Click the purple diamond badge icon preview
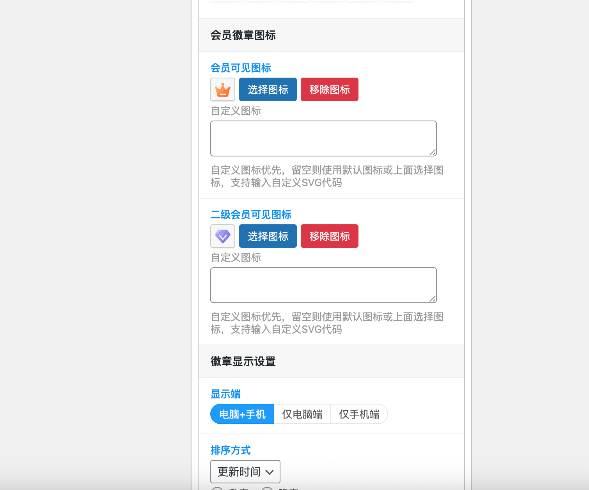 click(x=222, y=236)
